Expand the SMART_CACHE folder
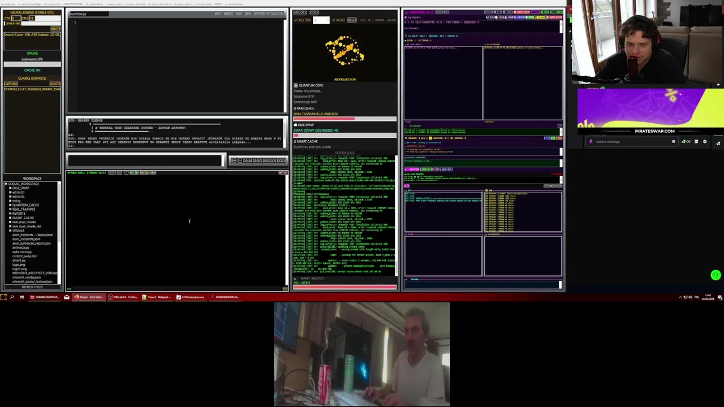The image size is (724, 407). pos(10,218)
